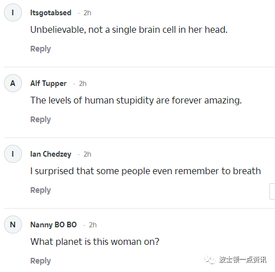Click the Chinese watermark text label
This screenshot has height=272, width=275.
[243, 260]
